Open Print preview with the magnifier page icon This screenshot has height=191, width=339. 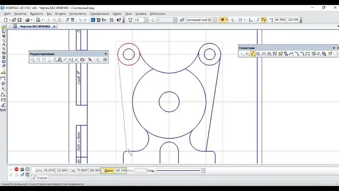[38, 20]
